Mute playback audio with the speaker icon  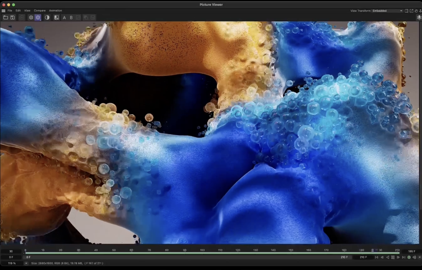coord(414,257)
